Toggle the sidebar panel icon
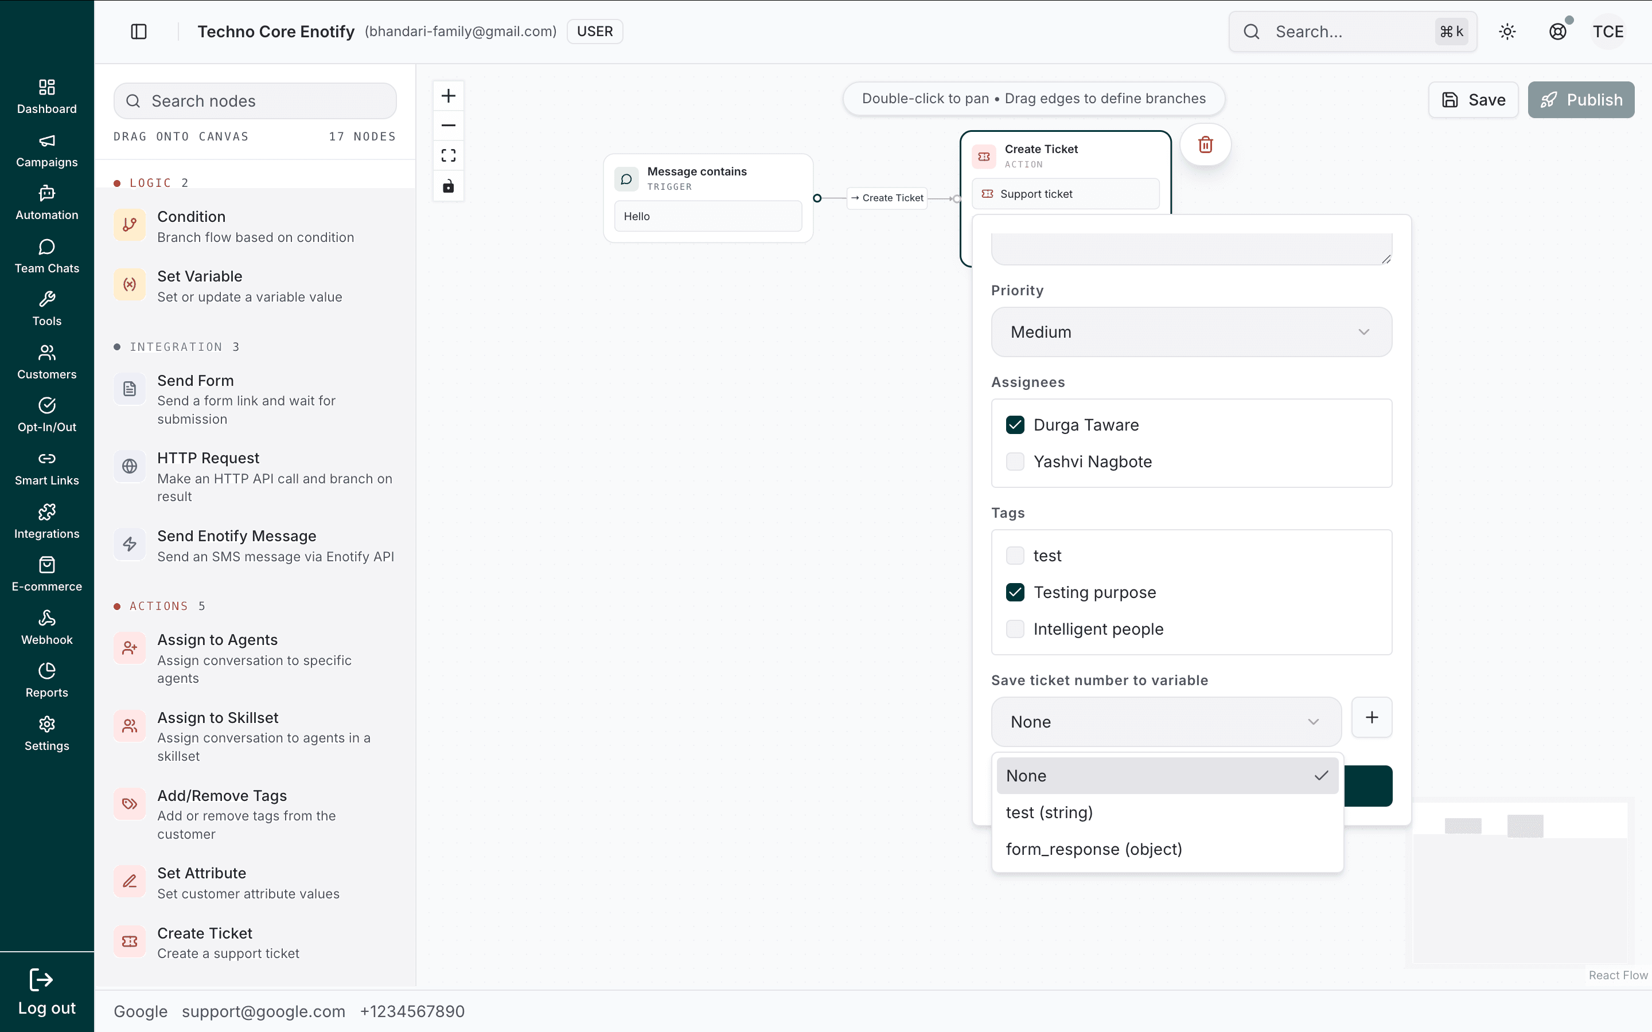This screenshot has width=1652, height=1032. coord(139,32)
